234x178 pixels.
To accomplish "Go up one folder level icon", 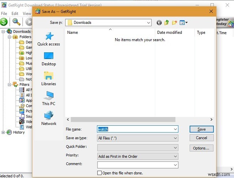I will point(166,22).
